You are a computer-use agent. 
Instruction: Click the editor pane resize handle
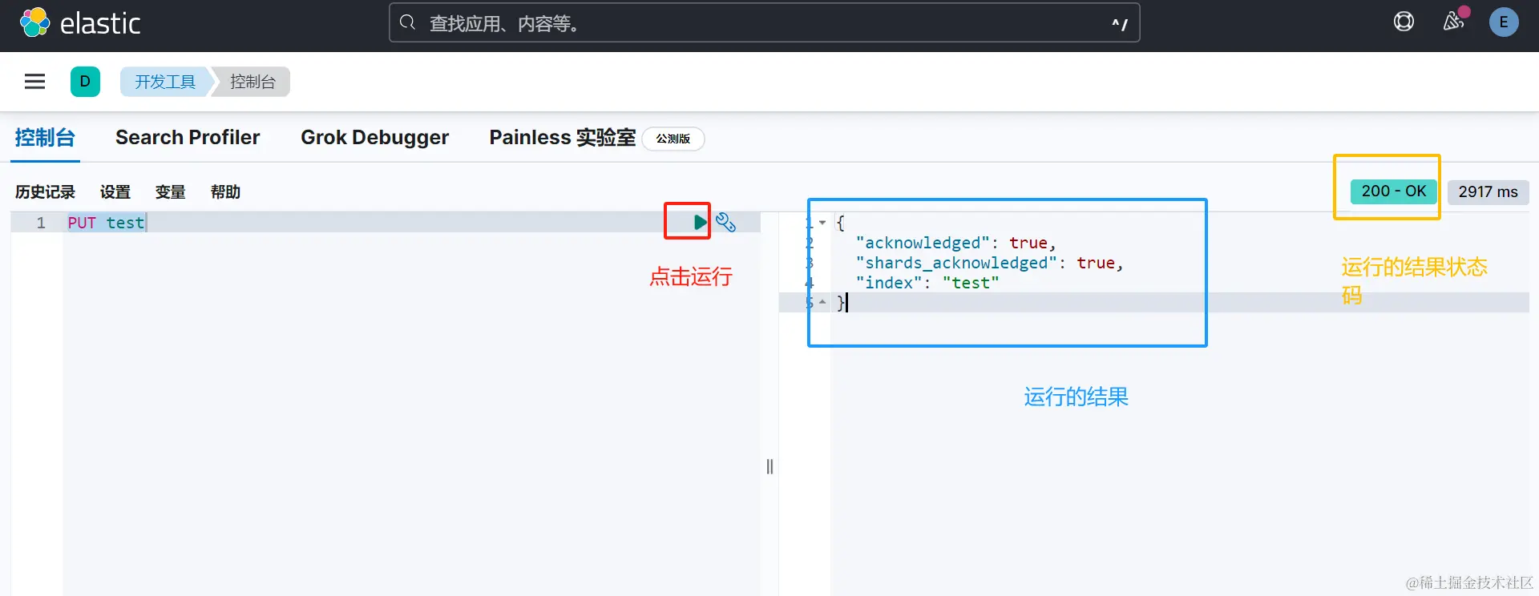(x=769, y=466)
